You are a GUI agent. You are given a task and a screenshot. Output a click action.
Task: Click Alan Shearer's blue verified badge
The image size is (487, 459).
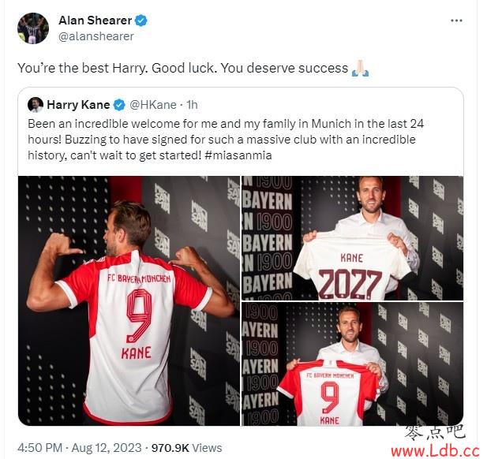(x=141, y=21)
